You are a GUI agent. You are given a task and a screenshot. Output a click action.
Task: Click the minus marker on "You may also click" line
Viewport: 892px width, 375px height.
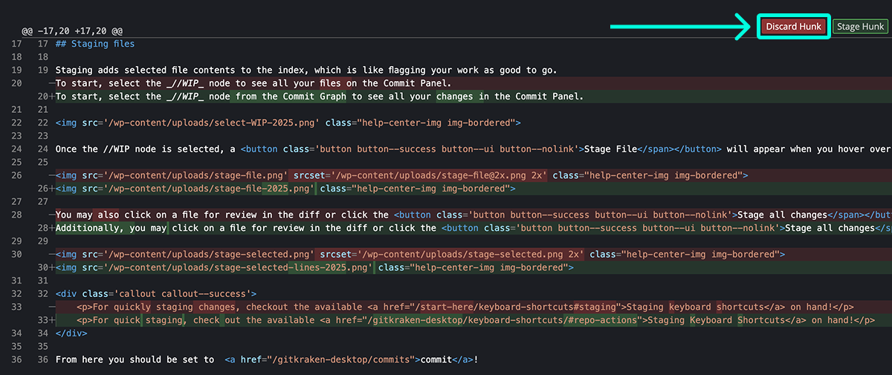point(51,215)
